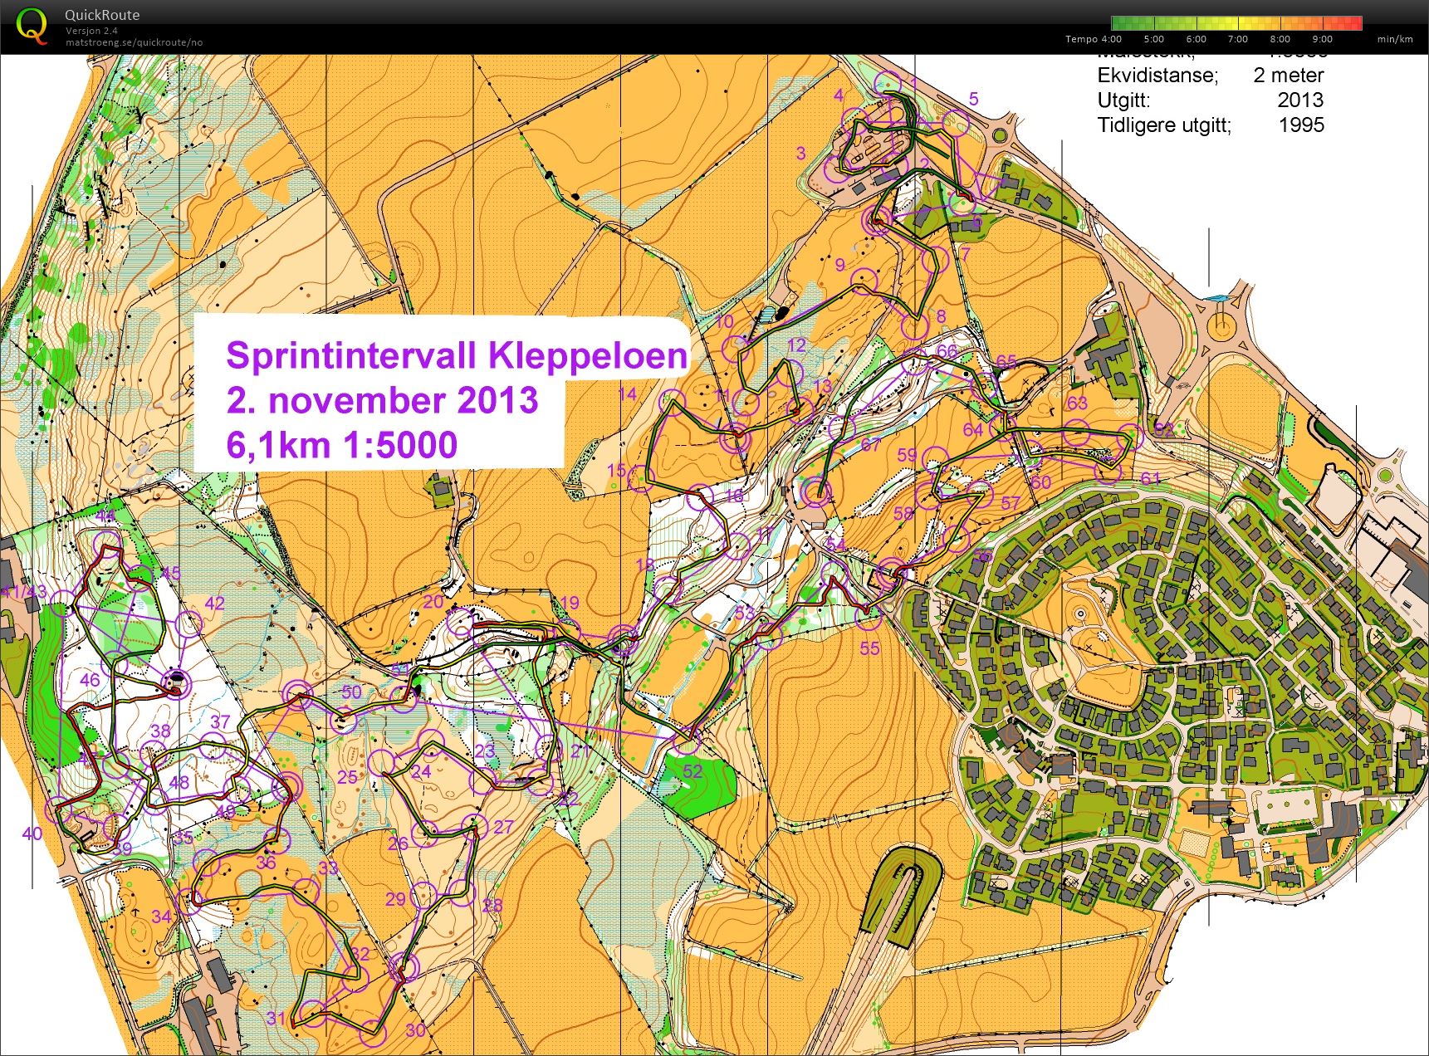Click the 'Ekvidistanse;' map info label
This screenshot has height=1056, width=1429.
click(1157, 76)
